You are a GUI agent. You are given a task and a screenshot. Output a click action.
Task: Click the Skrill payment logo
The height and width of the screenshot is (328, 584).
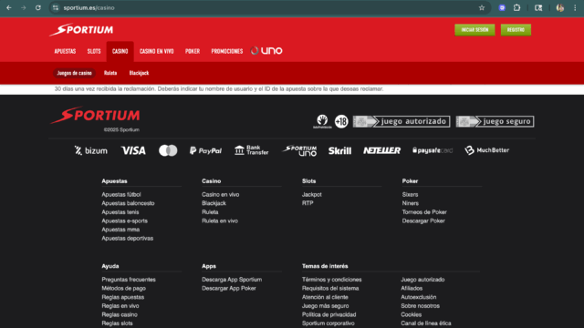tap(339, 150)
